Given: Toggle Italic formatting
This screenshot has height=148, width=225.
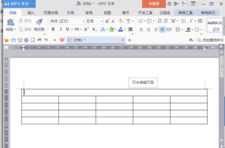Looking at the screenshot, I should point(60,29).
